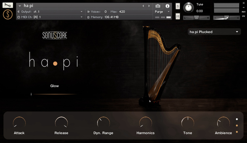The height and width of the screenshot is (143, 247).
Task: Click the camera snapshot icon
Action: pyautogui.click(x=158, y=6)
